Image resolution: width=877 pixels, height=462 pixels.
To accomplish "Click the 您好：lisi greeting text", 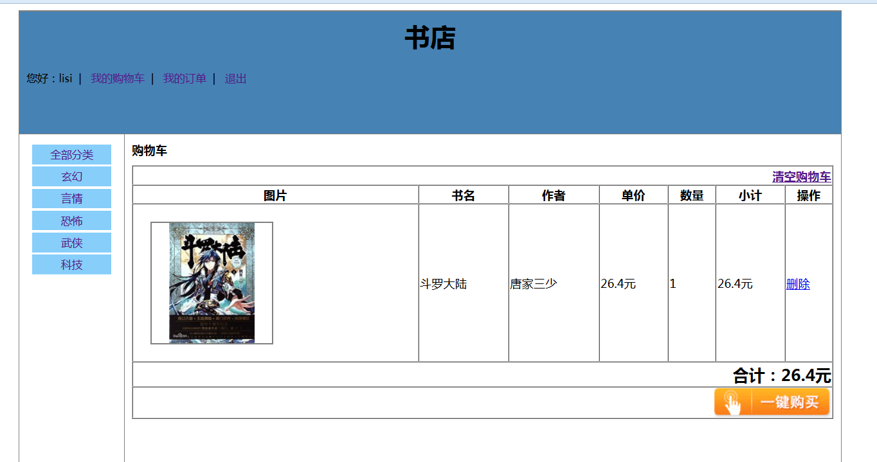I will click(50, 78).
